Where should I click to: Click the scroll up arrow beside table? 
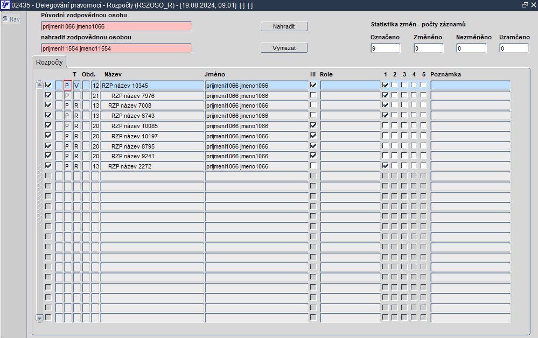coord(39,84)
